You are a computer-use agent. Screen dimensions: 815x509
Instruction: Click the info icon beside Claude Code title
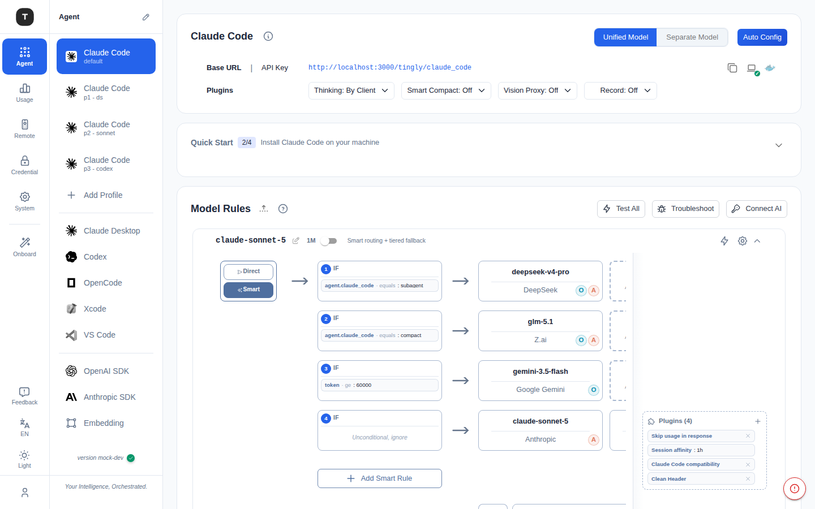point(268,36)
